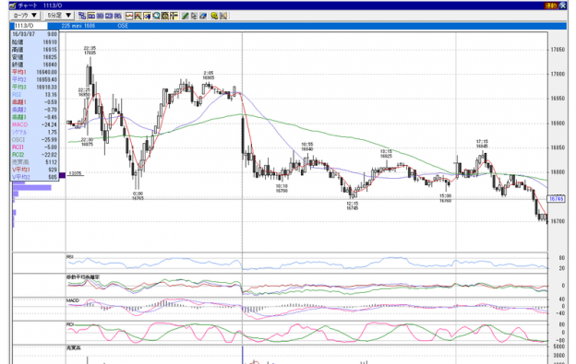Toggle the yellow crosshair cursor button
The width and height of the screenshot is (576, 364).
[x=174, y=16]
